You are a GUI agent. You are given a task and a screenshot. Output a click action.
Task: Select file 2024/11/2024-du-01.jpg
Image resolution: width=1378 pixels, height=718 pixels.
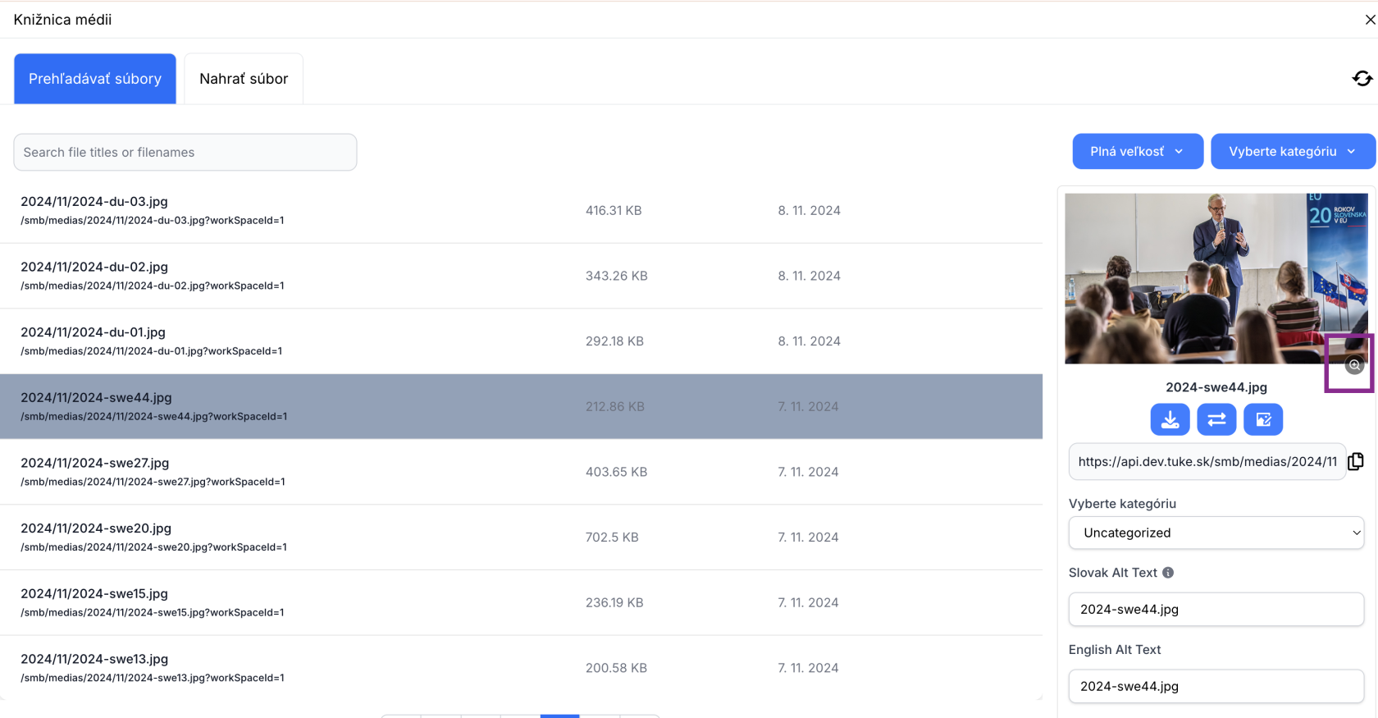pos(522,341)
